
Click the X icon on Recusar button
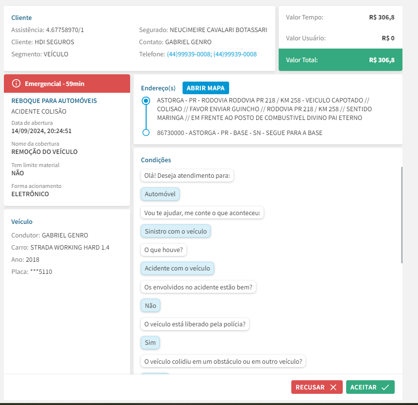pyautogui.click(x=333, y=387)
